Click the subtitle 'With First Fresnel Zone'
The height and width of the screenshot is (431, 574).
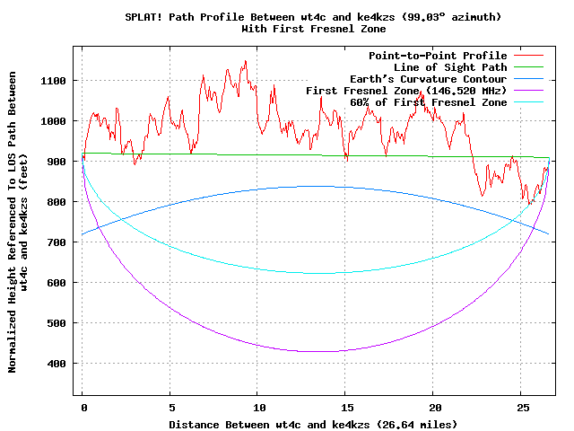(x=314, y=29)
